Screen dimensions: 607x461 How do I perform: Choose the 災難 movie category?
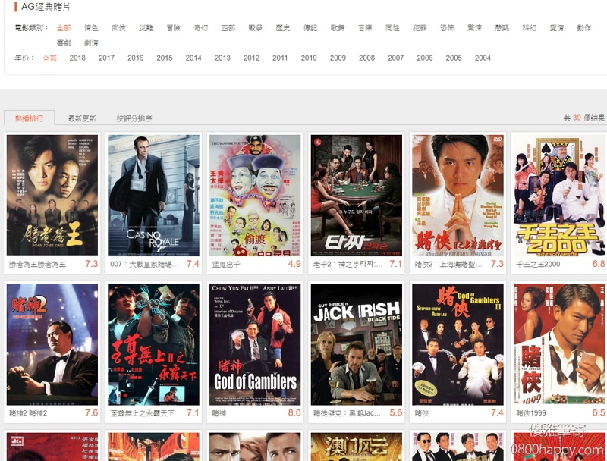coord(146,28)
